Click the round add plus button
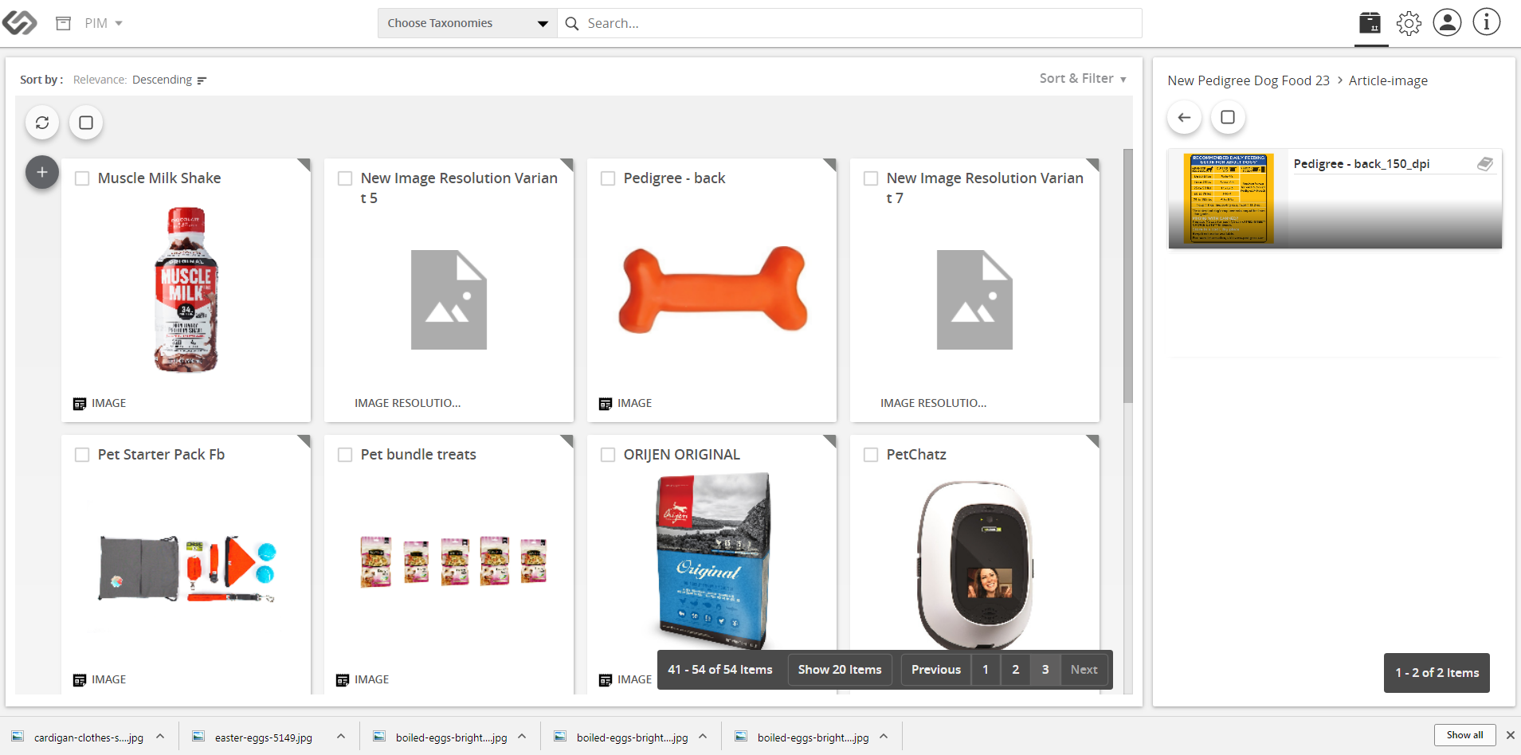The image size is (1521, 755). pyautogui.click(x=42, y=172)
